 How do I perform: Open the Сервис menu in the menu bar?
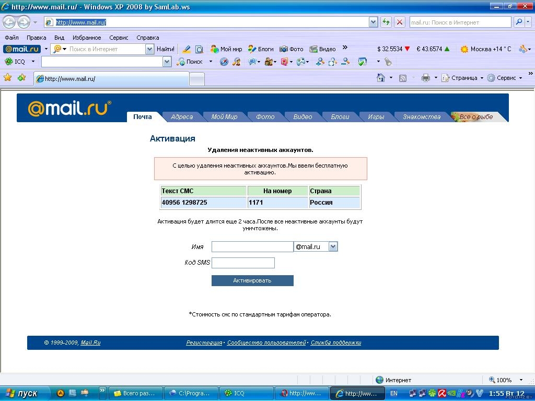pos(119,38)
